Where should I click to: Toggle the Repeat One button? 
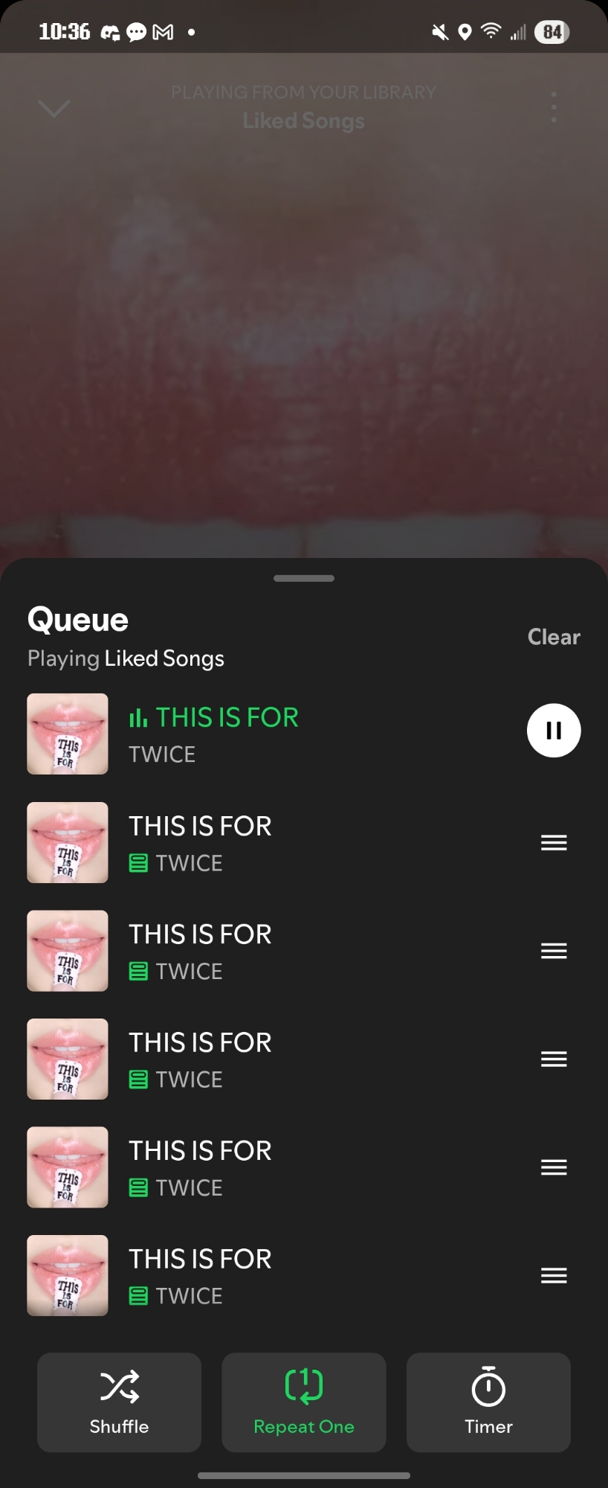tap(304, 1402)
